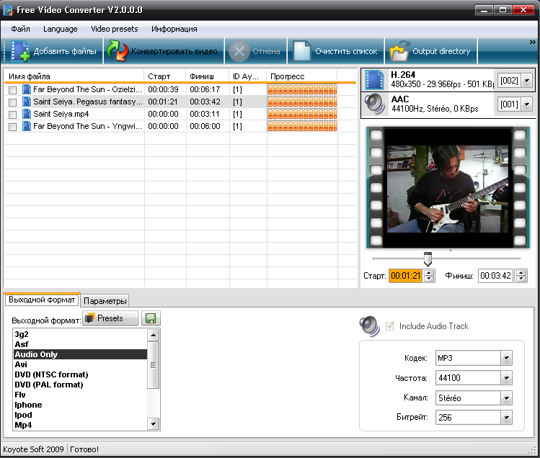Select 3g2 in the format list

pos(80,334)
